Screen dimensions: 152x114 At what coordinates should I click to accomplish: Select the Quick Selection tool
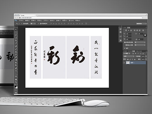tap(16, 38)
